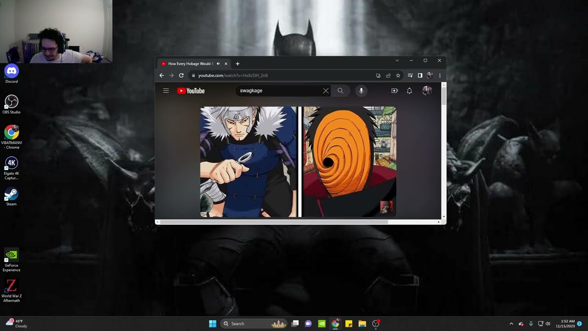This screenshot has height=331, width=588.
Task: Select the VIBATMANVI Chrome desktop shortcut
Action: 11,137
